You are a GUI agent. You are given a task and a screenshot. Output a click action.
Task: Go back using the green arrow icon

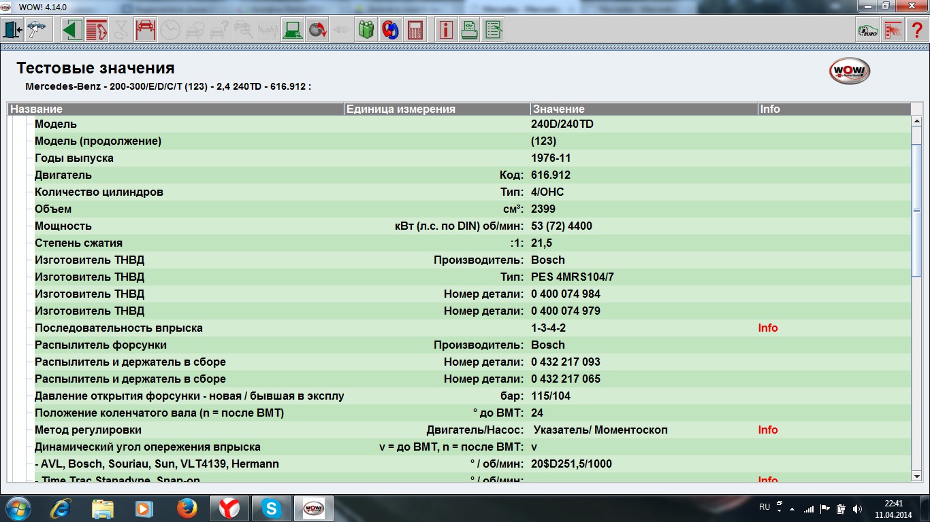click(72, 30)
